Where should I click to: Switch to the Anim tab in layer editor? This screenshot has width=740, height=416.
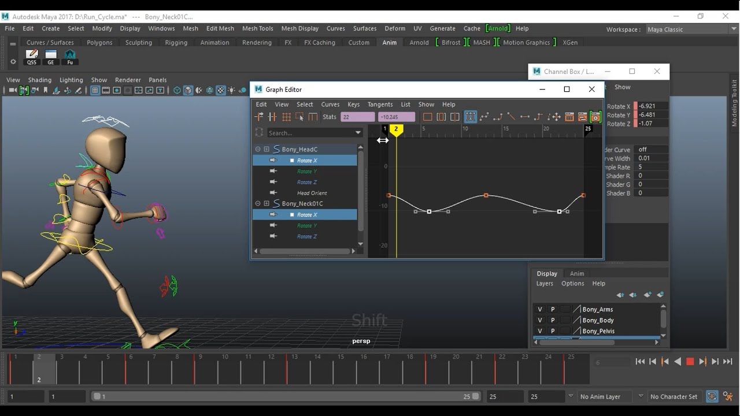(x=577, y=274)
